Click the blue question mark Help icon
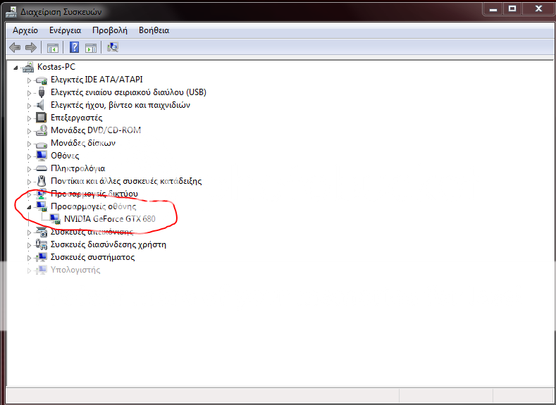 click(x=74, y=48)
